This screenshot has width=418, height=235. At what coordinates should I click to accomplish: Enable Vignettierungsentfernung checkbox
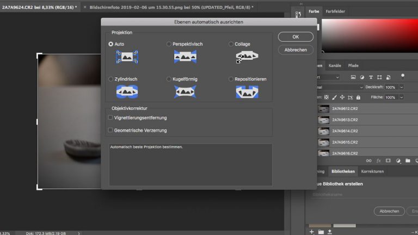[x=110, y=117]
